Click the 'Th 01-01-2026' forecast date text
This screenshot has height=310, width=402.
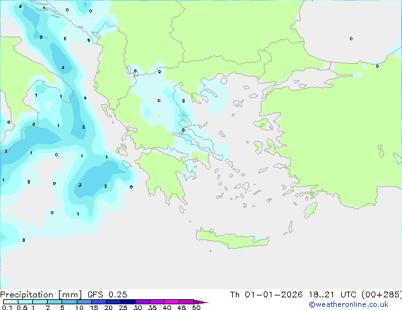click(266, 294)
